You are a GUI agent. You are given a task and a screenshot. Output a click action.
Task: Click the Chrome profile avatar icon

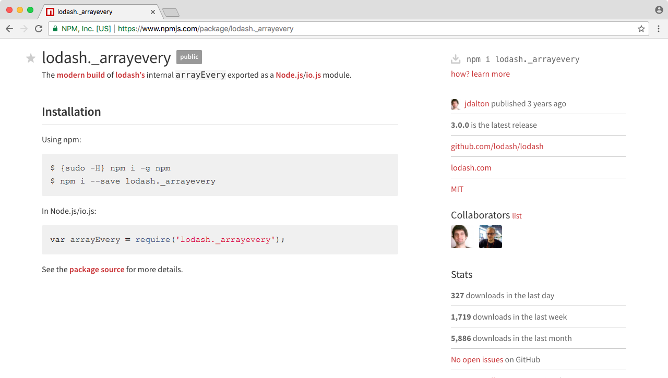(x=659, y=10)
